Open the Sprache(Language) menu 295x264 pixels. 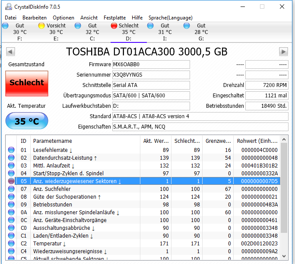171,18
